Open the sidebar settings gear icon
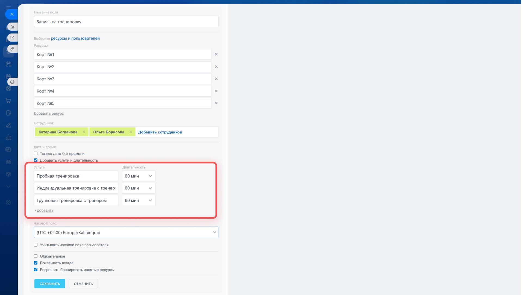Image resolution: width=524 pixels, height=295 pixels. pyautogui.click(x=8, y=203)
